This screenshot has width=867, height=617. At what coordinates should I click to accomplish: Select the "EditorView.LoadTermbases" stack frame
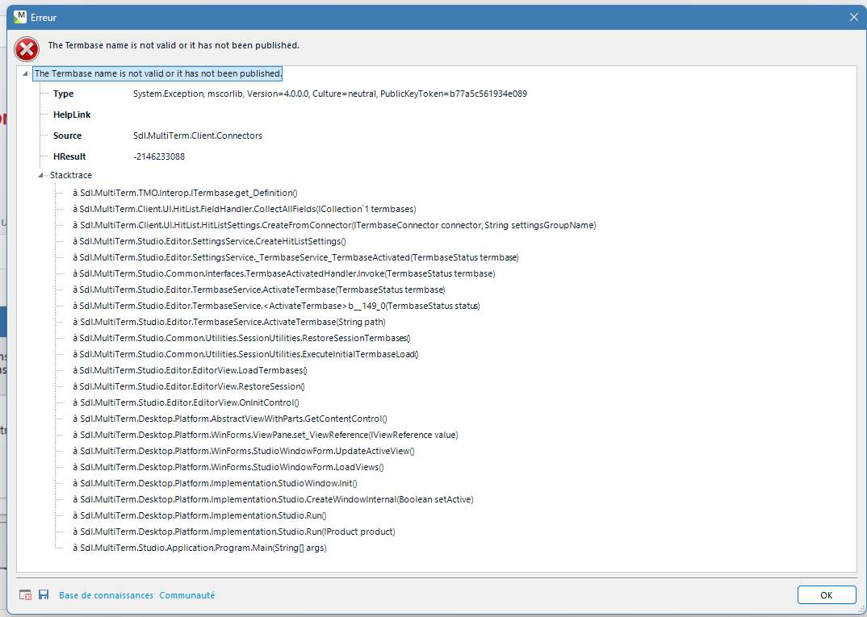(x=192, y=370)
